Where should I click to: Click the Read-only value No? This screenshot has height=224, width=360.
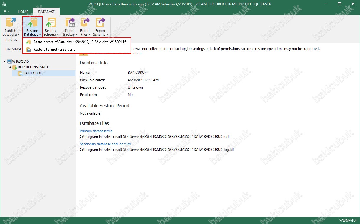(x=130, y=95)
